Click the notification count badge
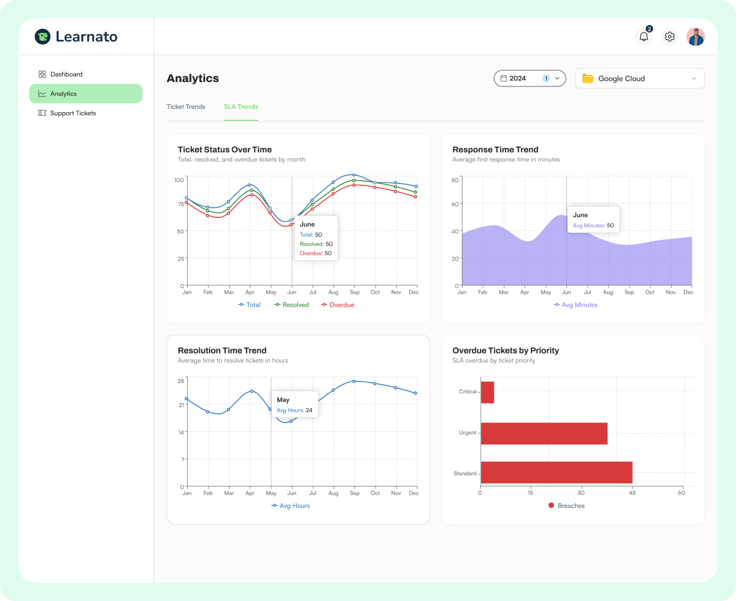The image size is (736, 601). coord(649,29)
